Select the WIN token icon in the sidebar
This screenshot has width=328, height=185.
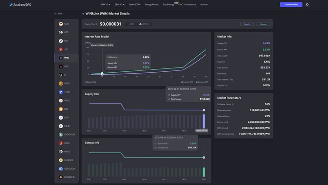(61, 58)
